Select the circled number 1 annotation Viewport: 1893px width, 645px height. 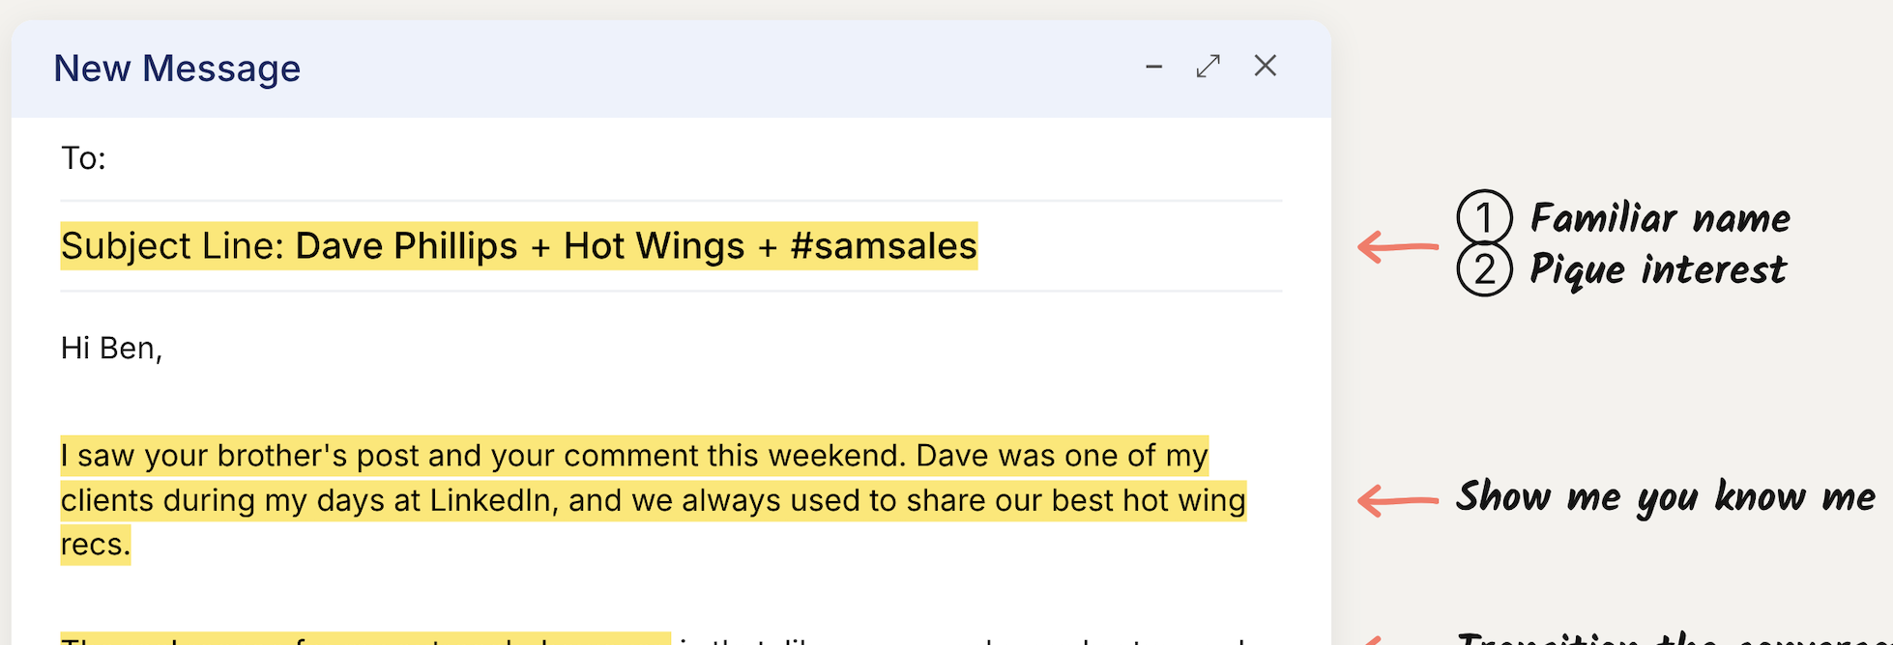[1484, 217]
